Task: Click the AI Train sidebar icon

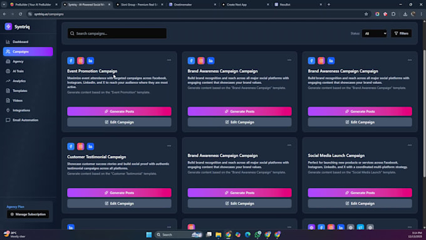Action: tap(8, 71)
